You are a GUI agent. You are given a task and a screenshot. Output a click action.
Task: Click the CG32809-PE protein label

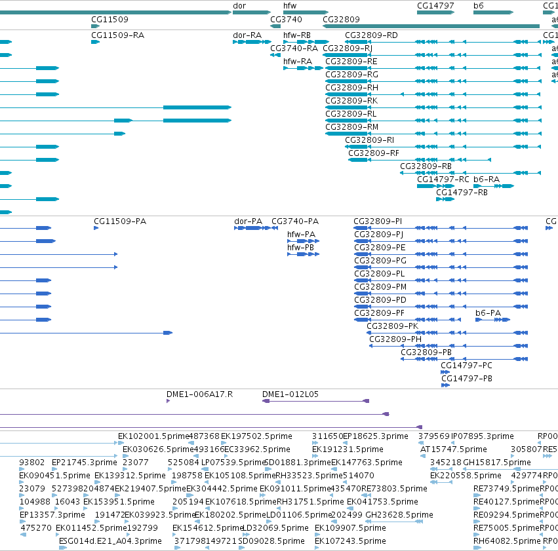coord(380,248)
